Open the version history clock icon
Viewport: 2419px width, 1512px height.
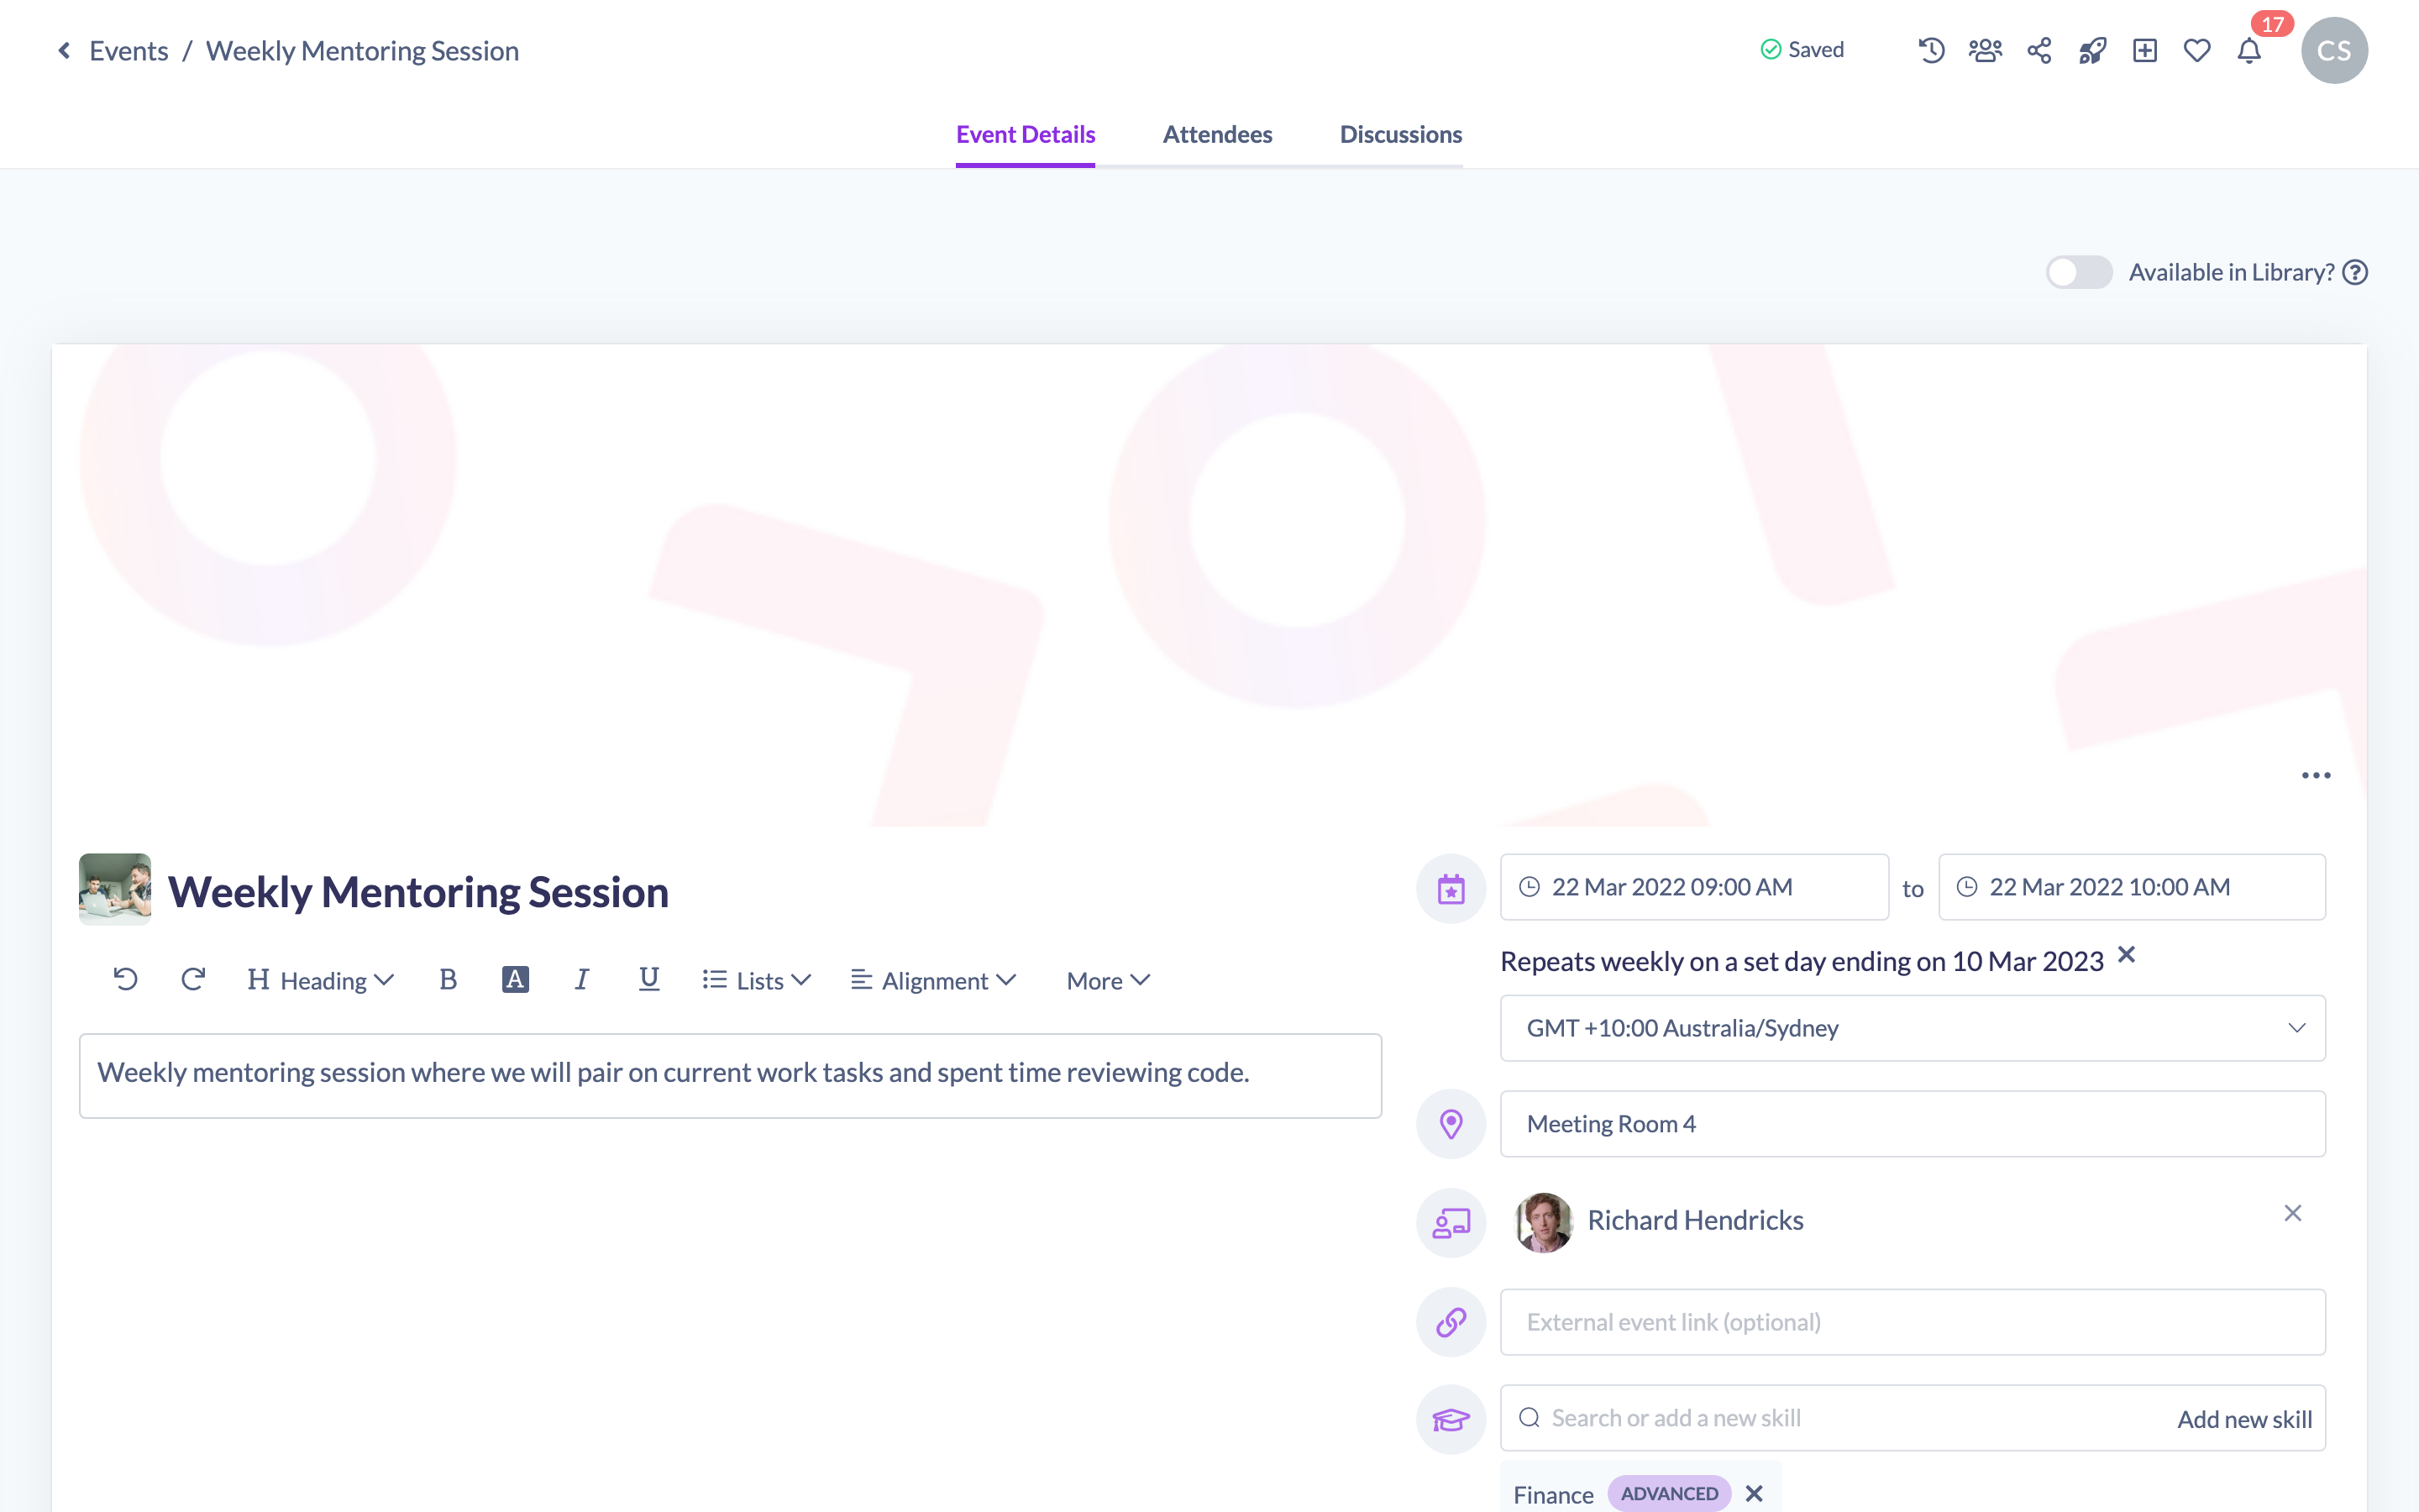point(1931,50)
